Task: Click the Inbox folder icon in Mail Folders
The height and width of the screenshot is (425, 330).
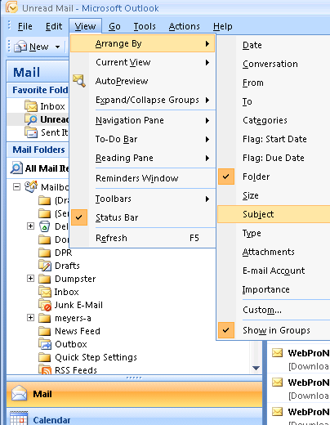Action: [x=45, y=292]
